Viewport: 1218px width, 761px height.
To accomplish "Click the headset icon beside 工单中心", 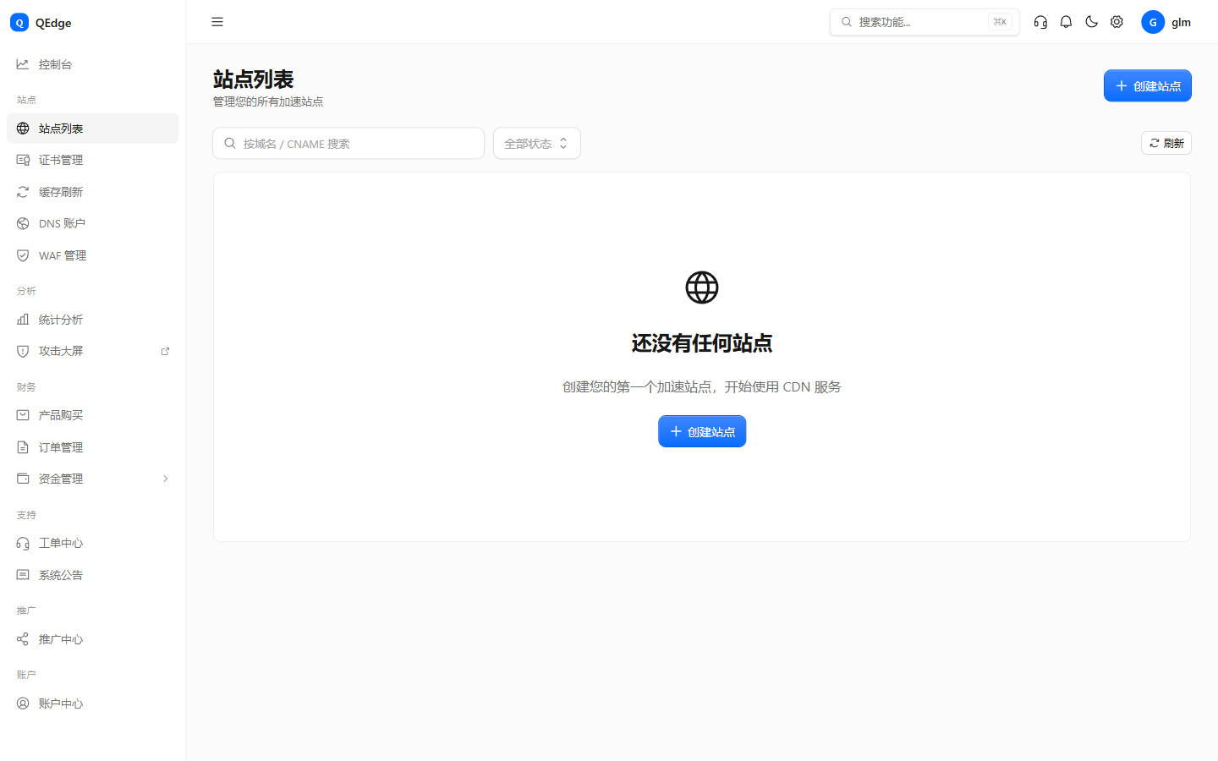I will click(23, 543).
